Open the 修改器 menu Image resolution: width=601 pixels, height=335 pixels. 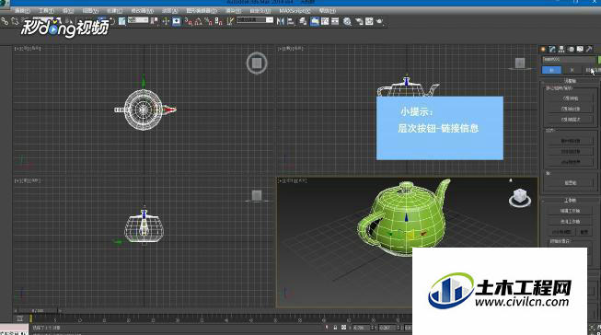[143, 11]
